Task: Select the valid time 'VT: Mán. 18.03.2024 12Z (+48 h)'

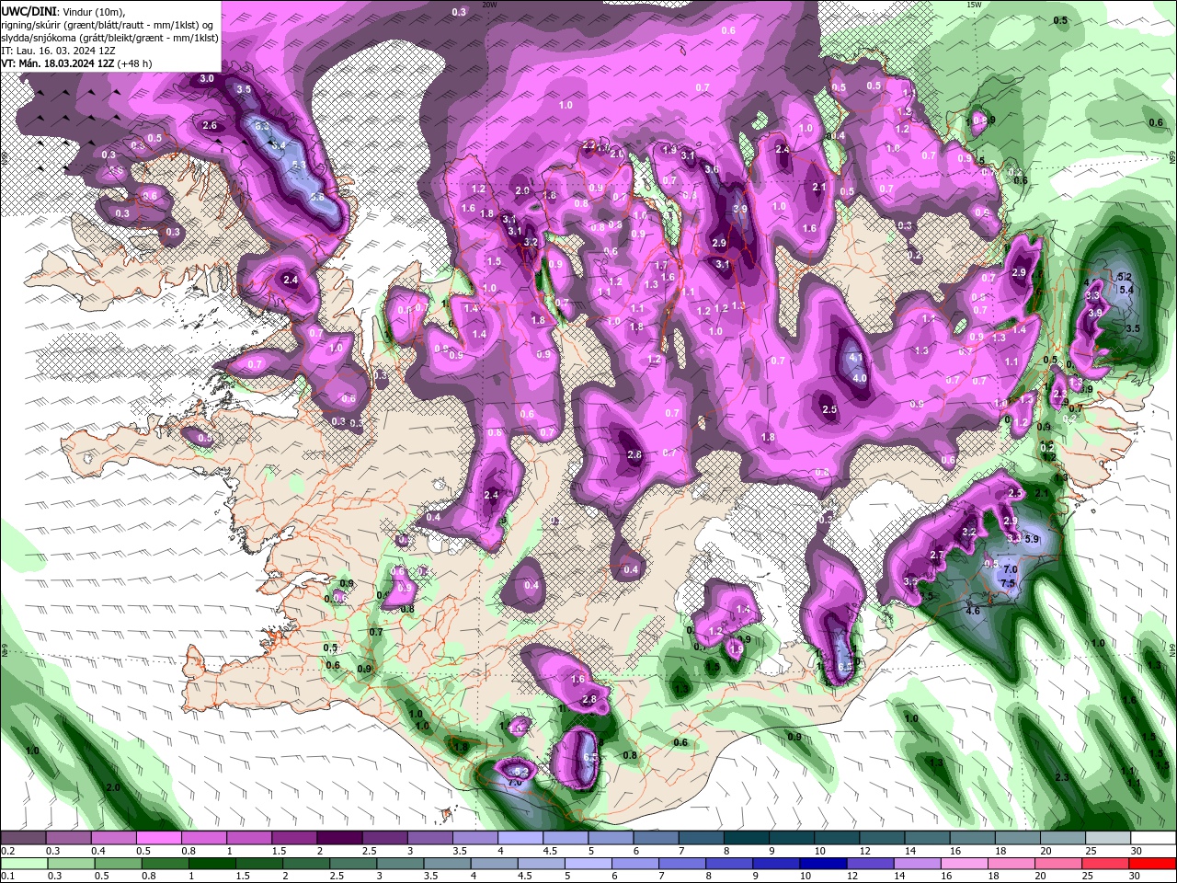Action: (x=77, y=63)
